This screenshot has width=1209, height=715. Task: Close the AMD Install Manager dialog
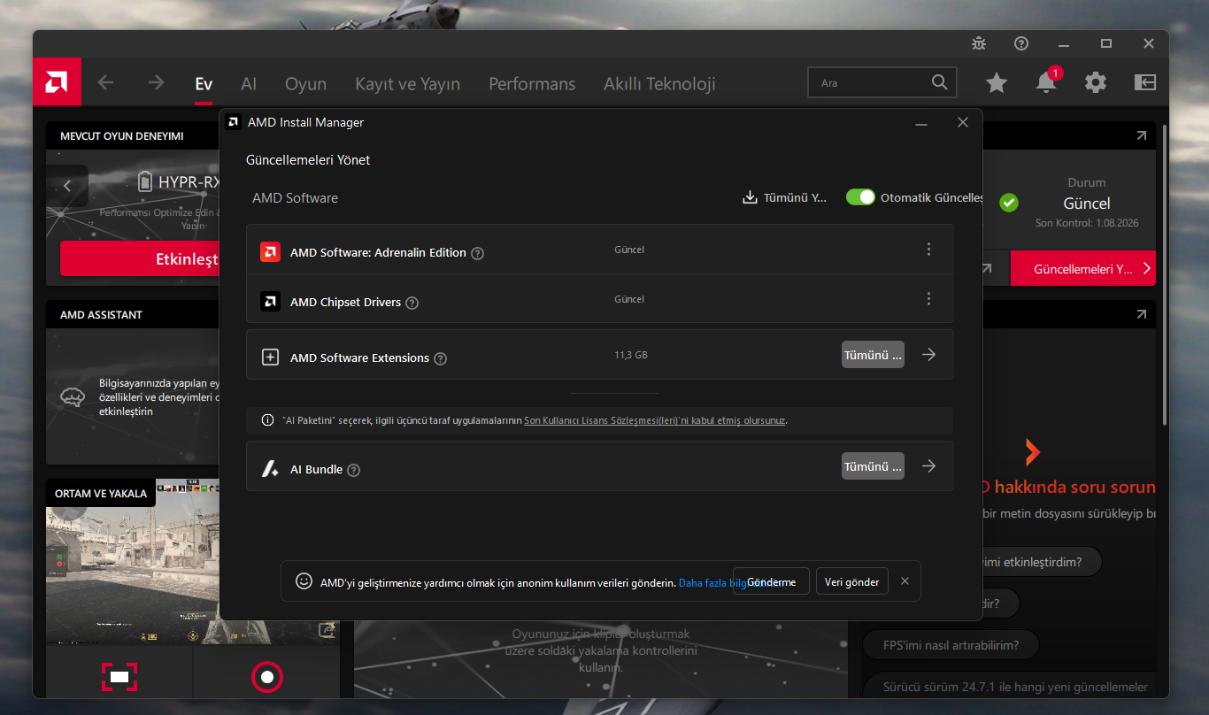point(963,122)
